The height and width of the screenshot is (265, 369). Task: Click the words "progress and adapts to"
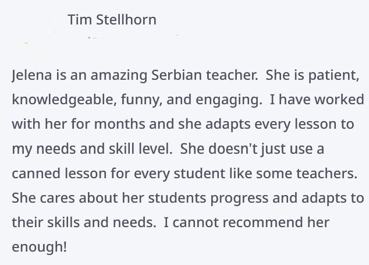(x=287, y=199)
